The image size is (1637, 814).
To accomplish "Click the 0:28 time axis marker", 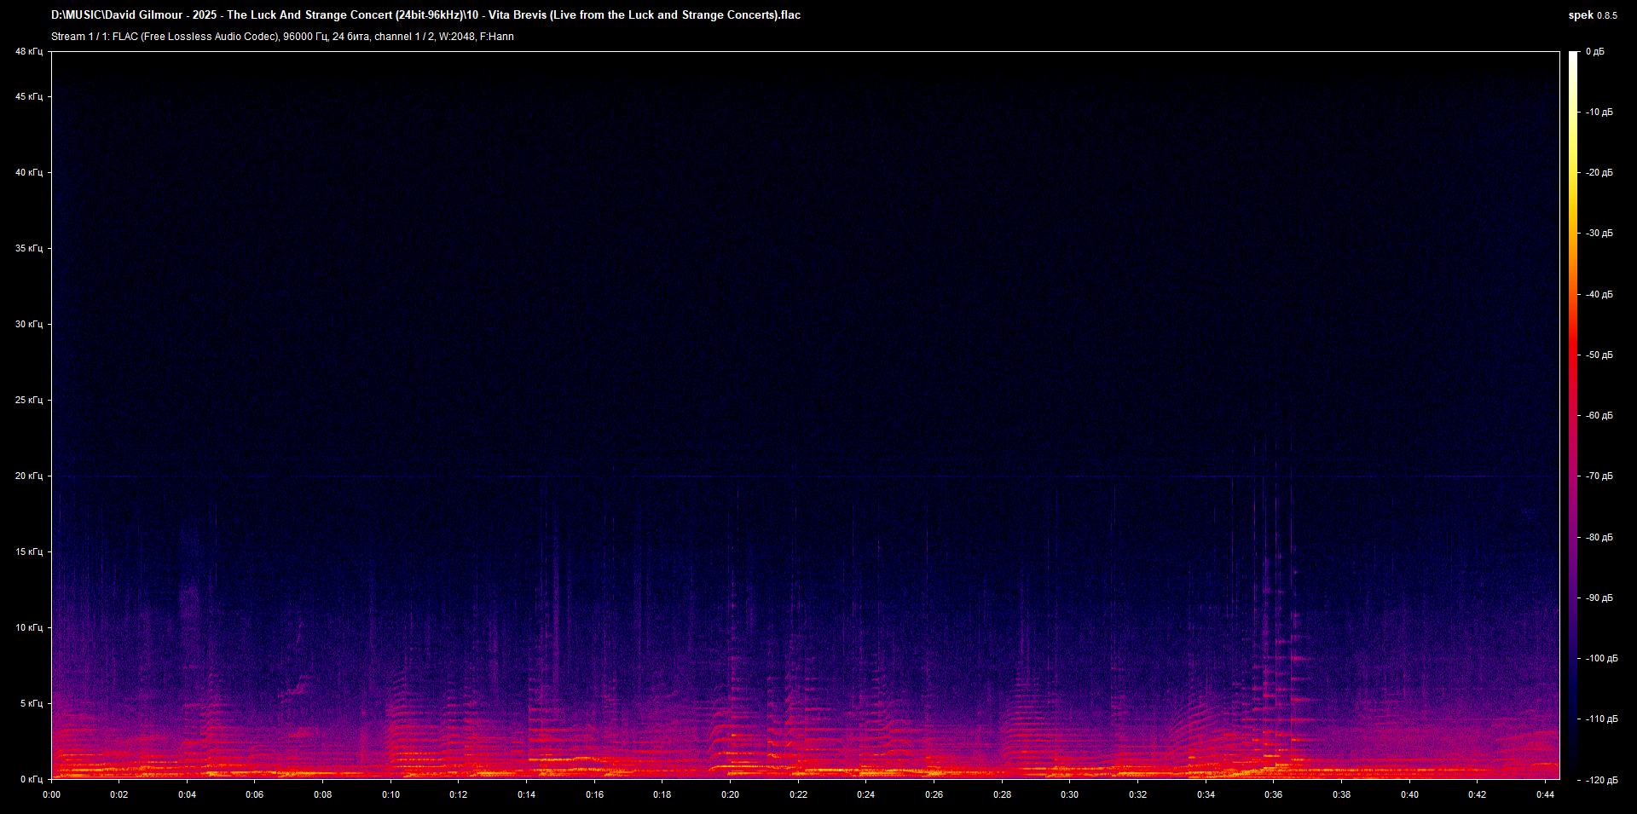I will [1002, 794].
